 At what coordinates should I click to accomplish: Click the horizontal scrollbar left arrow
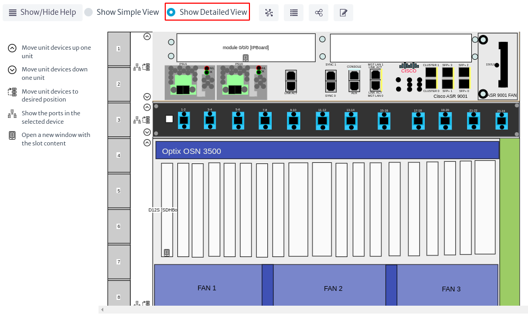102,309
